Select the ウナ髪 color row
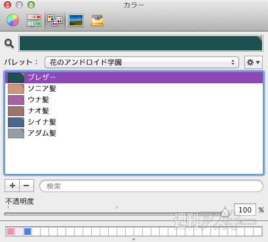Image resolution: width=268 pixels, height=242 pixels. [134, 100]
